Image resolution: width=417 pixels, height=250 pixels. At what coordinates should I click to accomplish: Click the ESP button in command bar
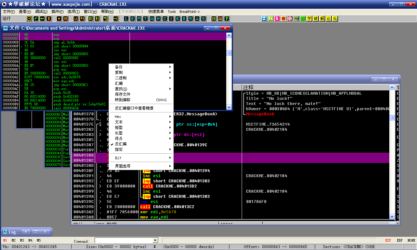coord(388,240)
